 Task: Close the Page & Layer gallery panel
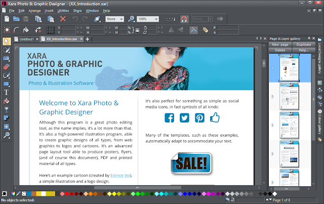coord(314,38)
